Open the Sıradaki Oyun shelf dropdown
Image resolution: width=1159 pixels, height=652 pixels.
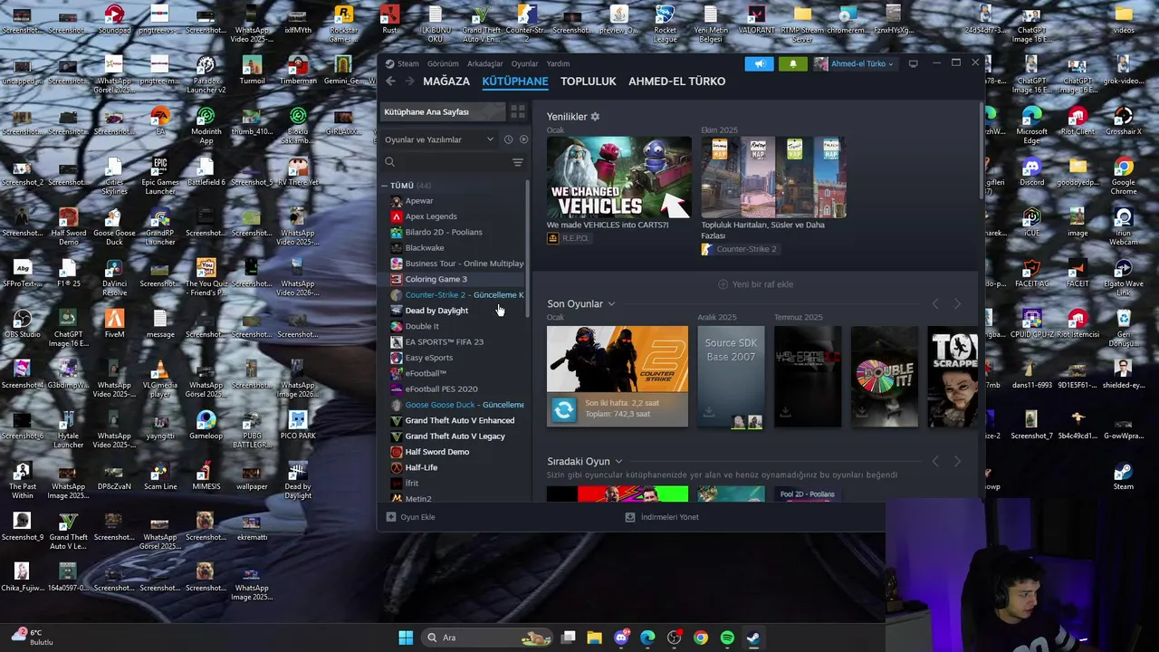pos(618,462)
